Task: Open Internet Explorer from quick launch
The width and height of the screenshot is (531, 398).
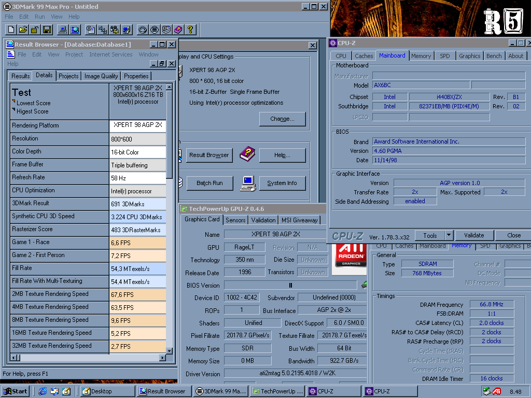Action: tap(43, 391)
